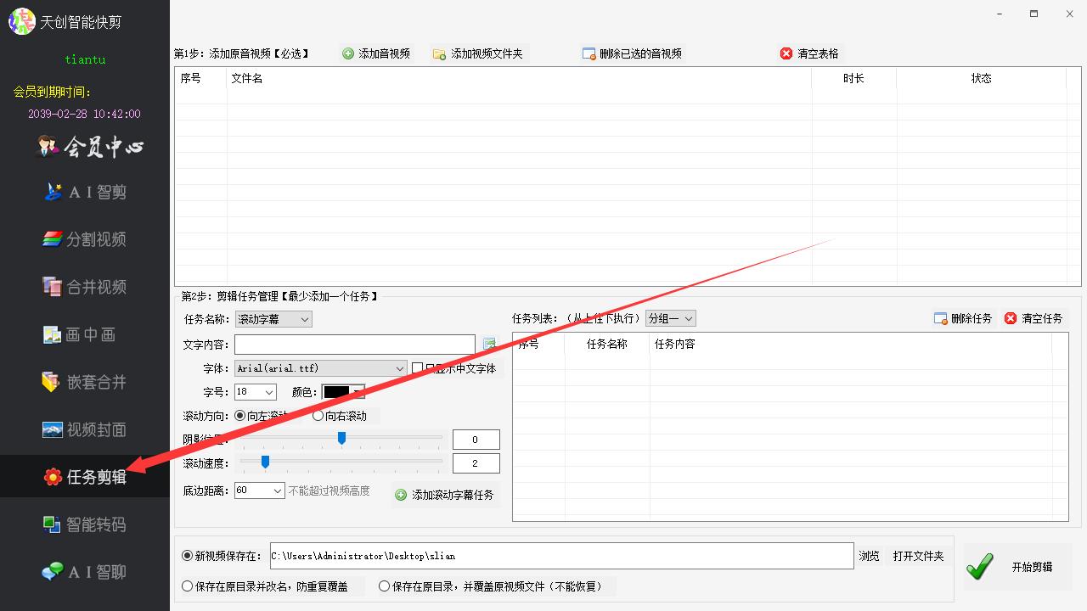Click 时长 column header
Viewport: 1087px width, 611px height.
853,78
